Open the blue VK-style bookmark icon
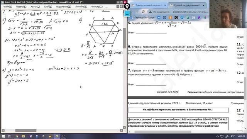This screenshot has height=139, width=247. (159, 17)
